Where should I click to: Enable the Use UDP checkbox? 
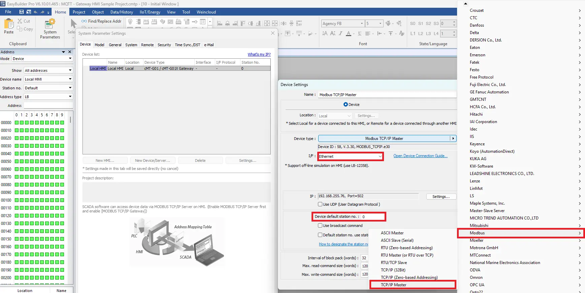coord(320,204)
